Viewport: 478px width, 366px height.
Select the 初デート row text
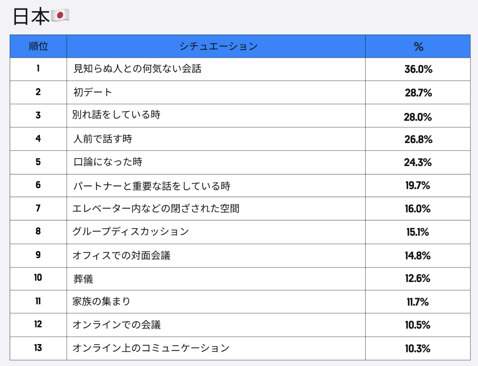(x=93, y=92)
